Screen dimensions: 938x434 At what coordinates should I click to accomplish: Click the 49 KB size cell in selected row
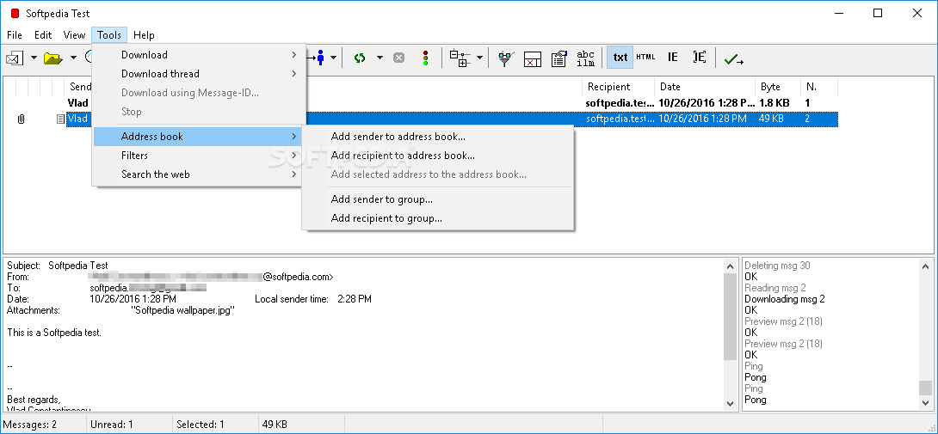click(x=771, y=119)
